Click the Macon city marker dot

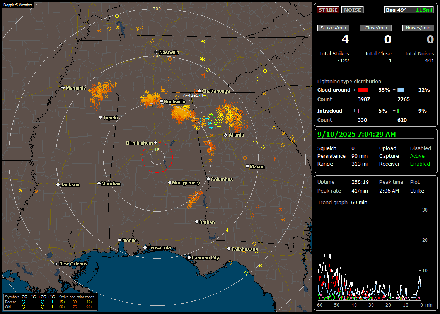coord(247,166)
